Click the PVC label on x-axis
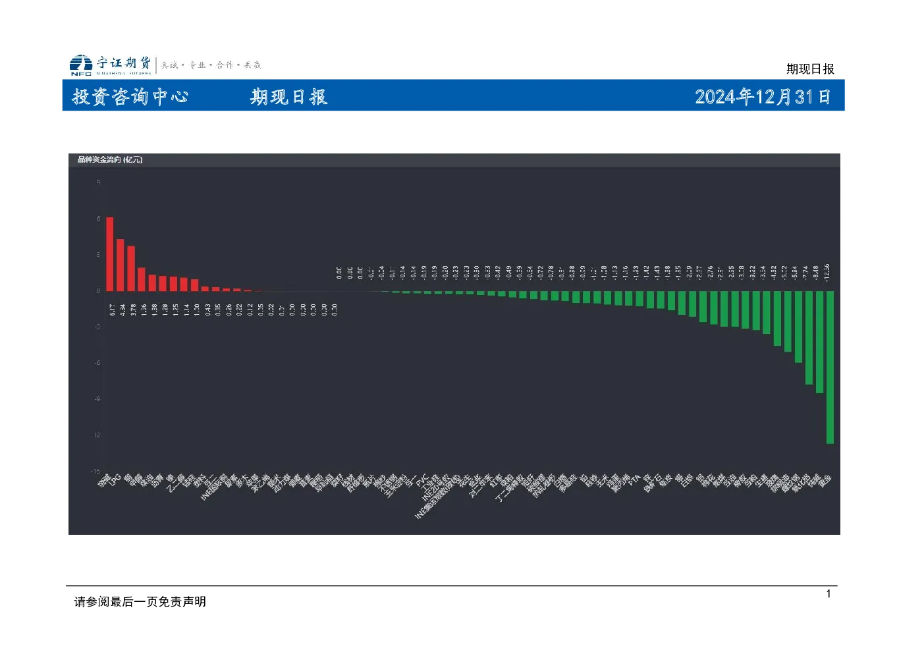The height and width of the screenshot is (654, 924). 422,479
